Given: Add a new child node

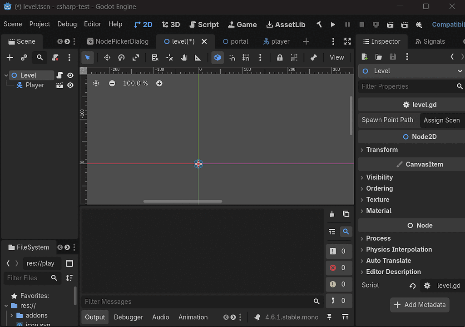Looking at the screenshot, I should point(10,57).
